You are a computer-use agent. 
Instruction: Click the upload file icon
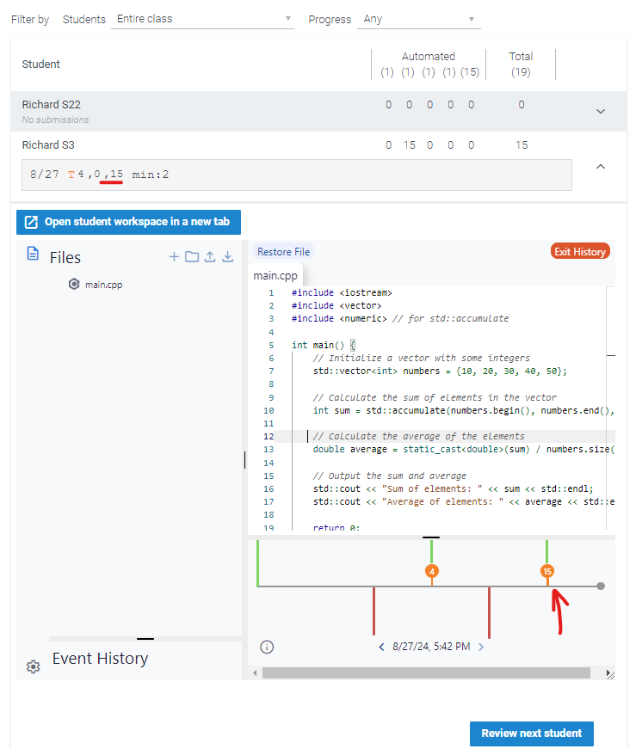pos(209,257)
